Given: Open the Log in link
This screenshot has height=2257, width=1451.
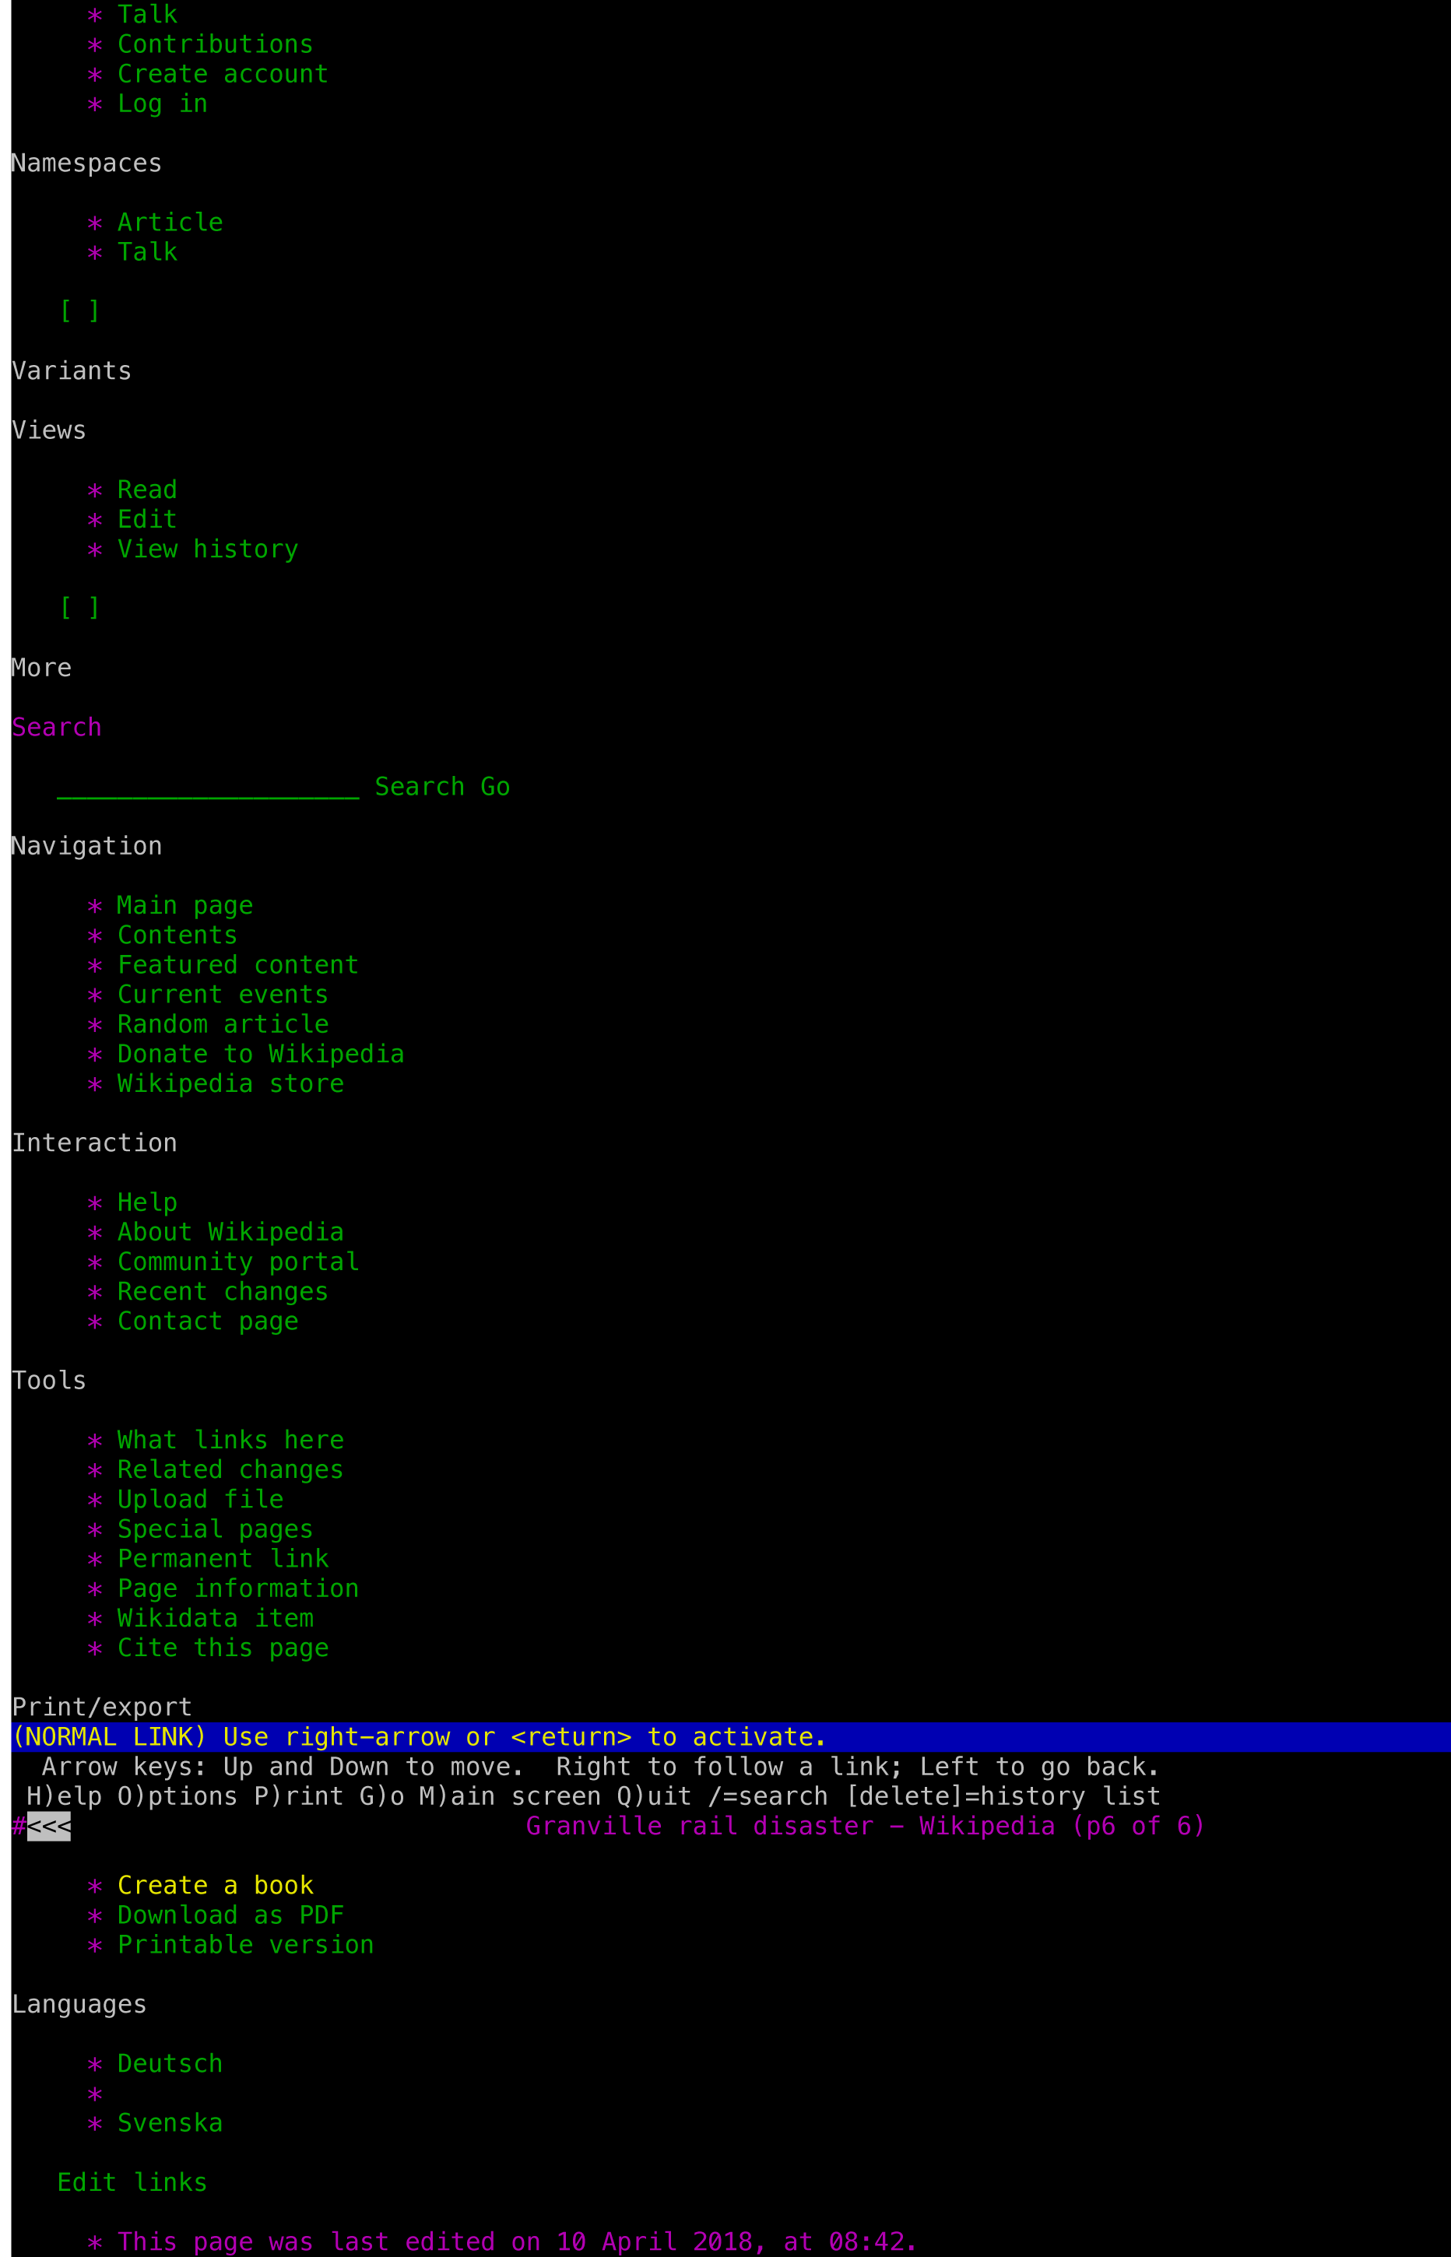Looking at the screenshot, I should click(162, 104).
